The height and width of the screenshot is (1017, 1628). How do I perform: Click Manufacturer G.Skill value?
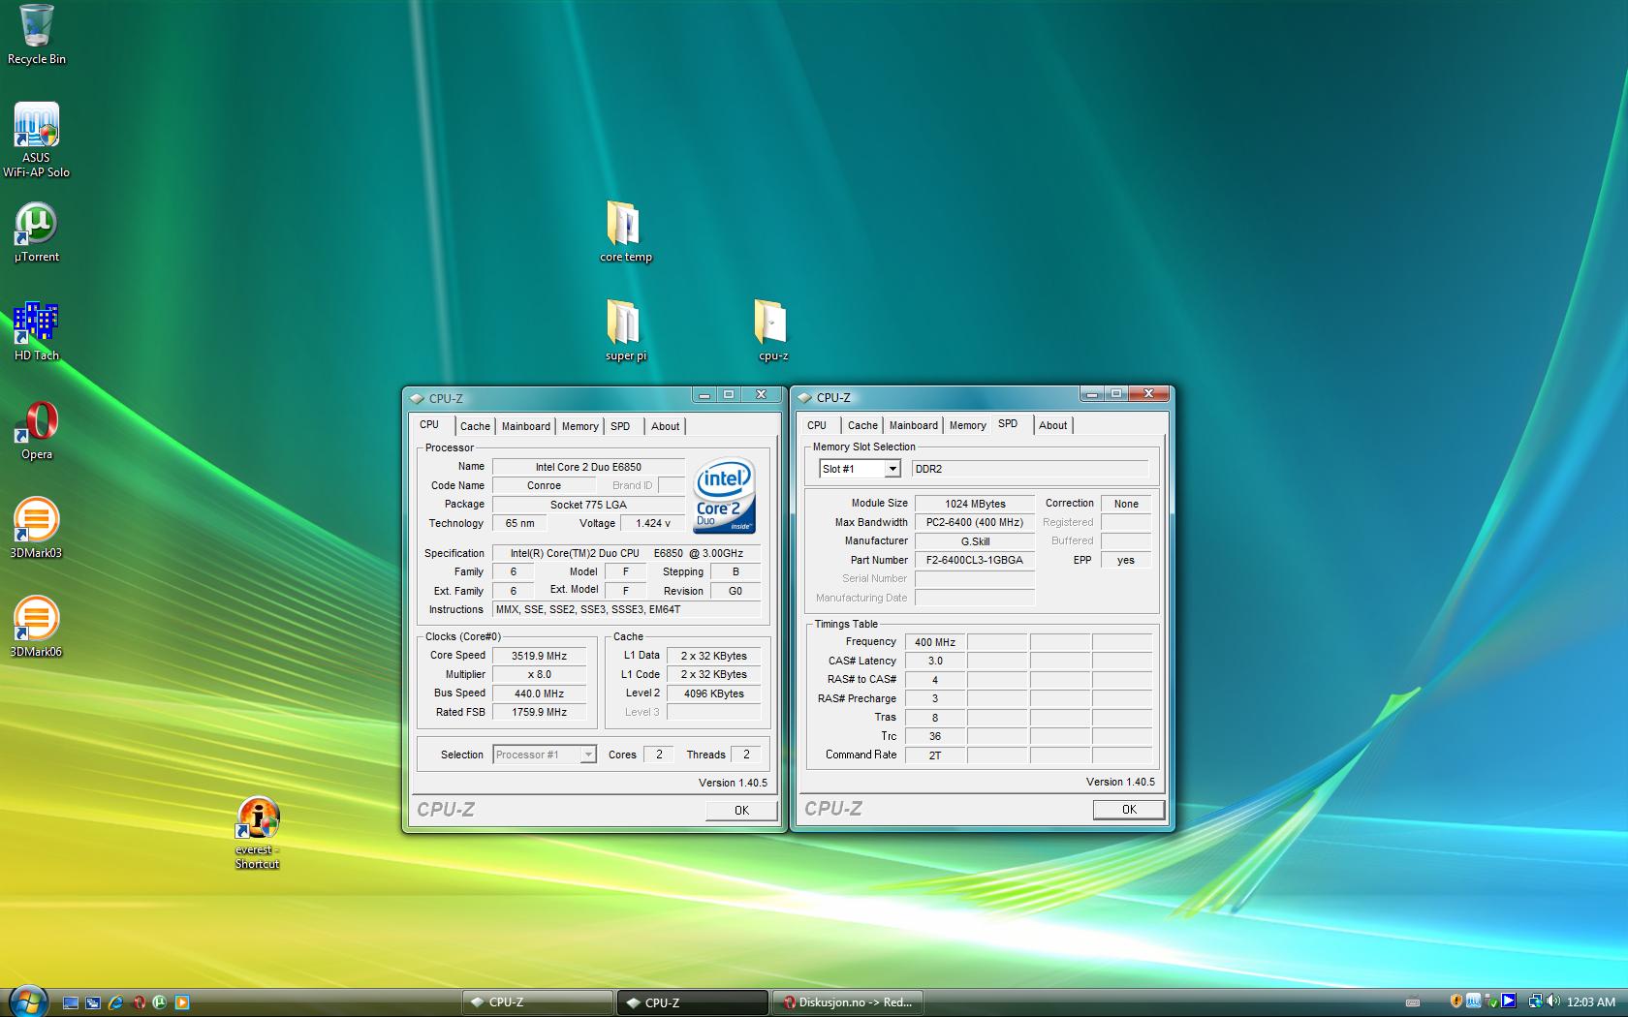[x=975, y=541]
